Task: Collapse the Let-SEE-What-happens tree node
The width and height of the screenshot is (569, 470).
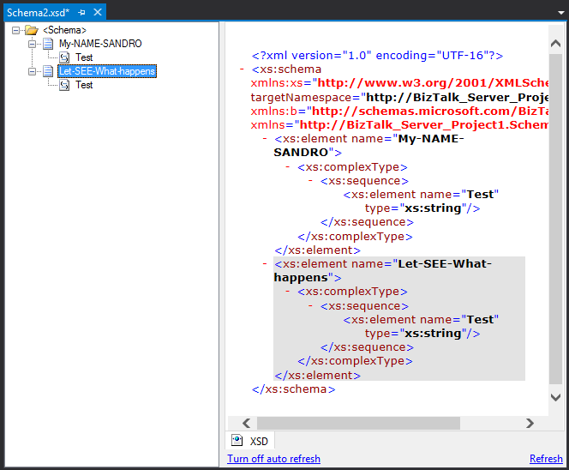Action: (33, 71)
